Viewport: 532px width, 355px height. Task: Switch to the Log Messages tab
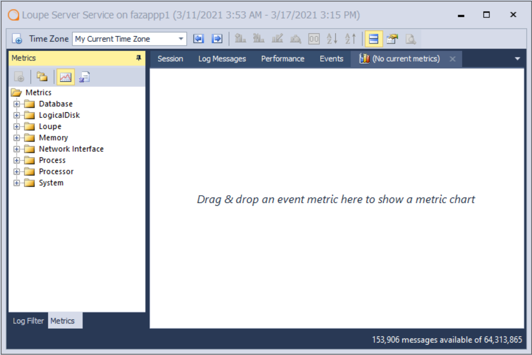click(x=222, y=59)
